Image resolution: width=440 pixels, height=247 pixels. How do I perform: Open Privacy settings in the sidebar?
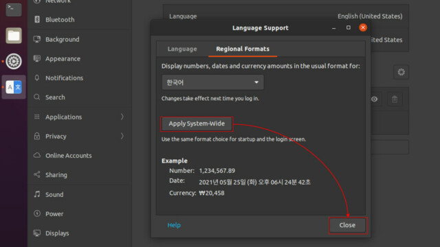pyautogui.click(x=80, y=136)
